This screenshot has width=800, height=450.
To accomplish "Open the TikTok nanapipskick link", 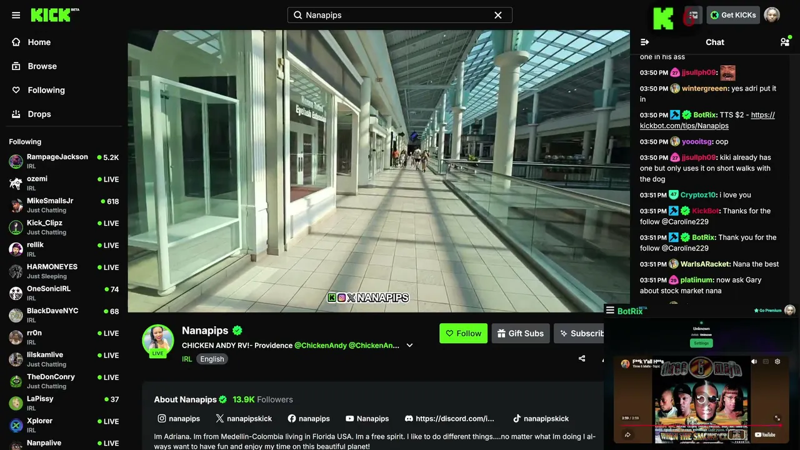I will click(541, 419).
